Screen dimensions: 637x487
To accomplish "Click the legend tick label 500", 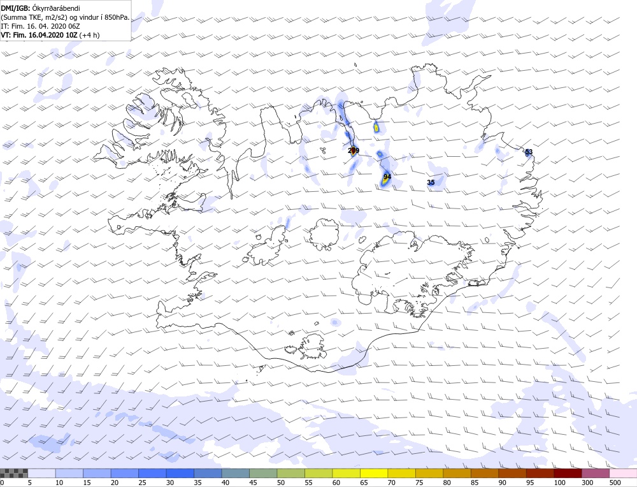I will tap(615, 483).
